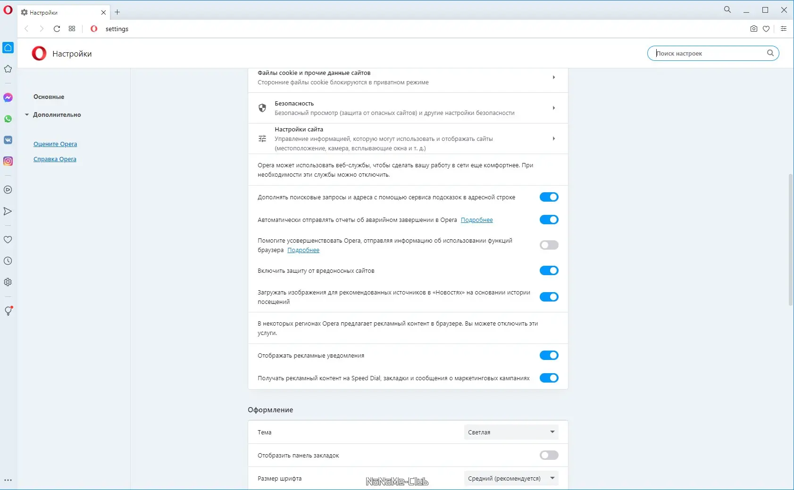The image size is (794, 490).
Task: Open the Settings gear sidebar icon
Action: pos(8,282)
